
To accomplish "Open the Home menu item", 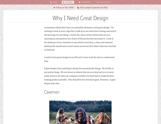I will pyautogui.click(x=53, y=2).
